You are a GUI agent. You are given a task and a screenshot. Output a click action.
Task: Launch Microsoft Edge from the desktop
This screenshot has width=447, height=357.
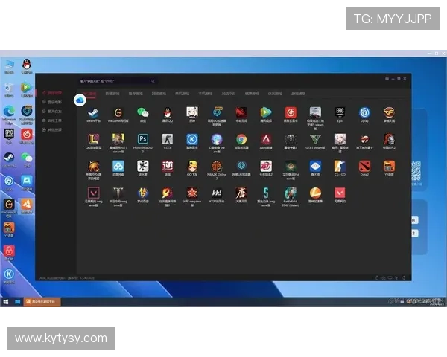(x=9, y=114)
